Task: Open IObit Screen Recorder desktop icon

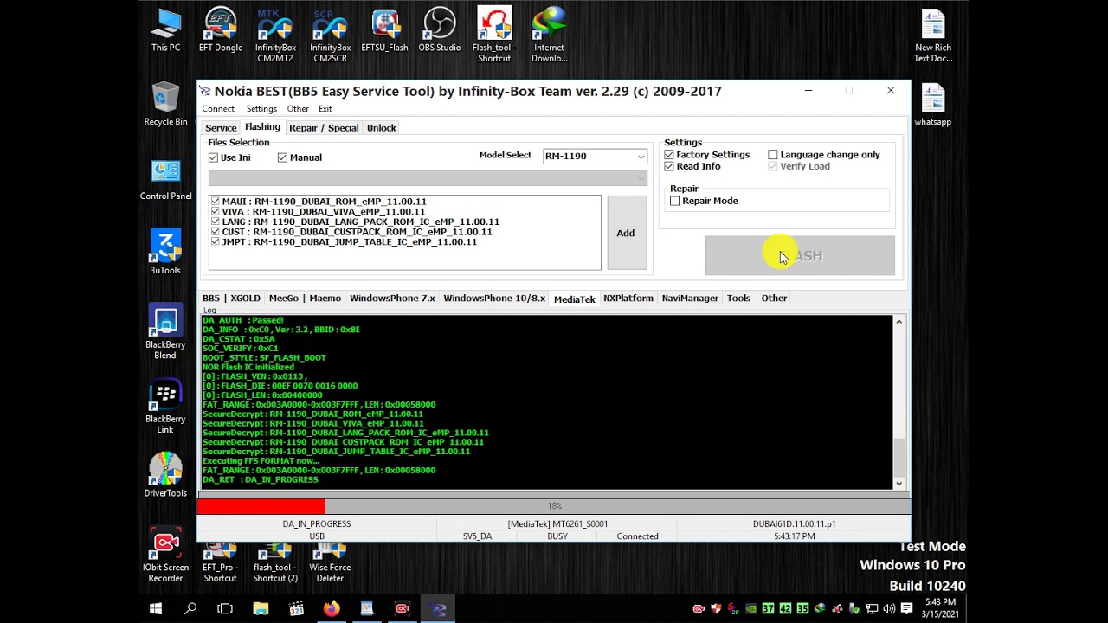Action: (x=165, y=556)
